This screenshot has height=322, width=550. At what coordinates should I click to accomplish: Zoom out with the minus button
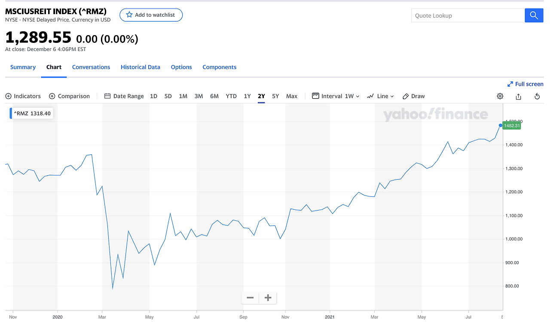pos(250,298)
